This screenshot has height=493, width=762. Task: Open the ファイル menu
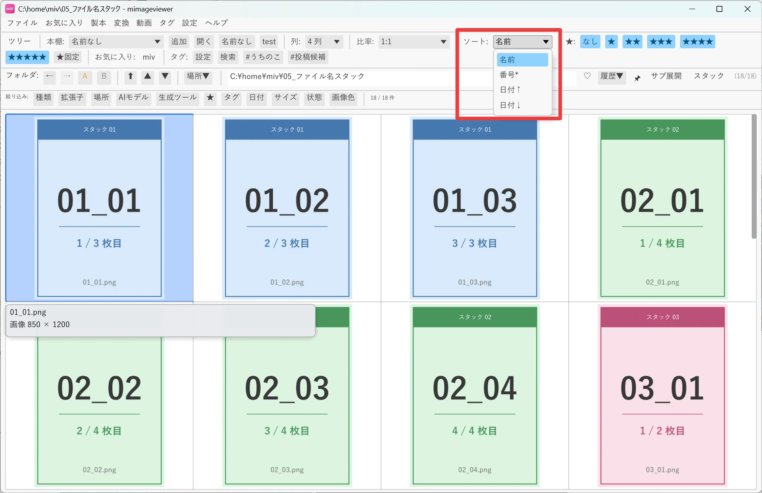[x=23, y=23]
